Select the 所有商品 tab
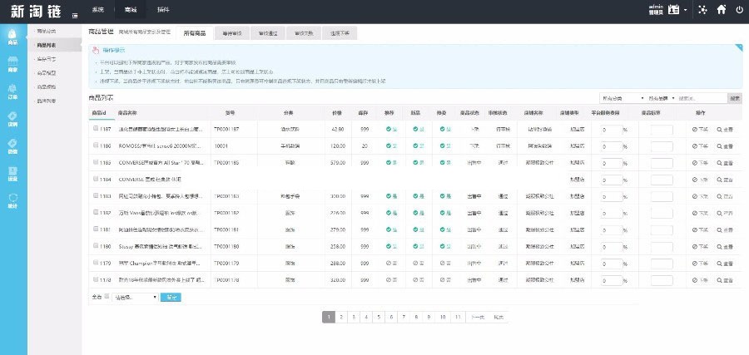The image size is (749, 355). [x=194, y=33]
